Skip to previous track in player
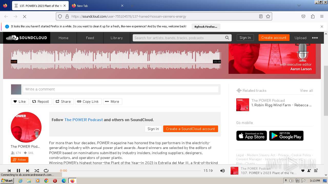The height and width of the screenshot is (184, 328). [9, 170]
